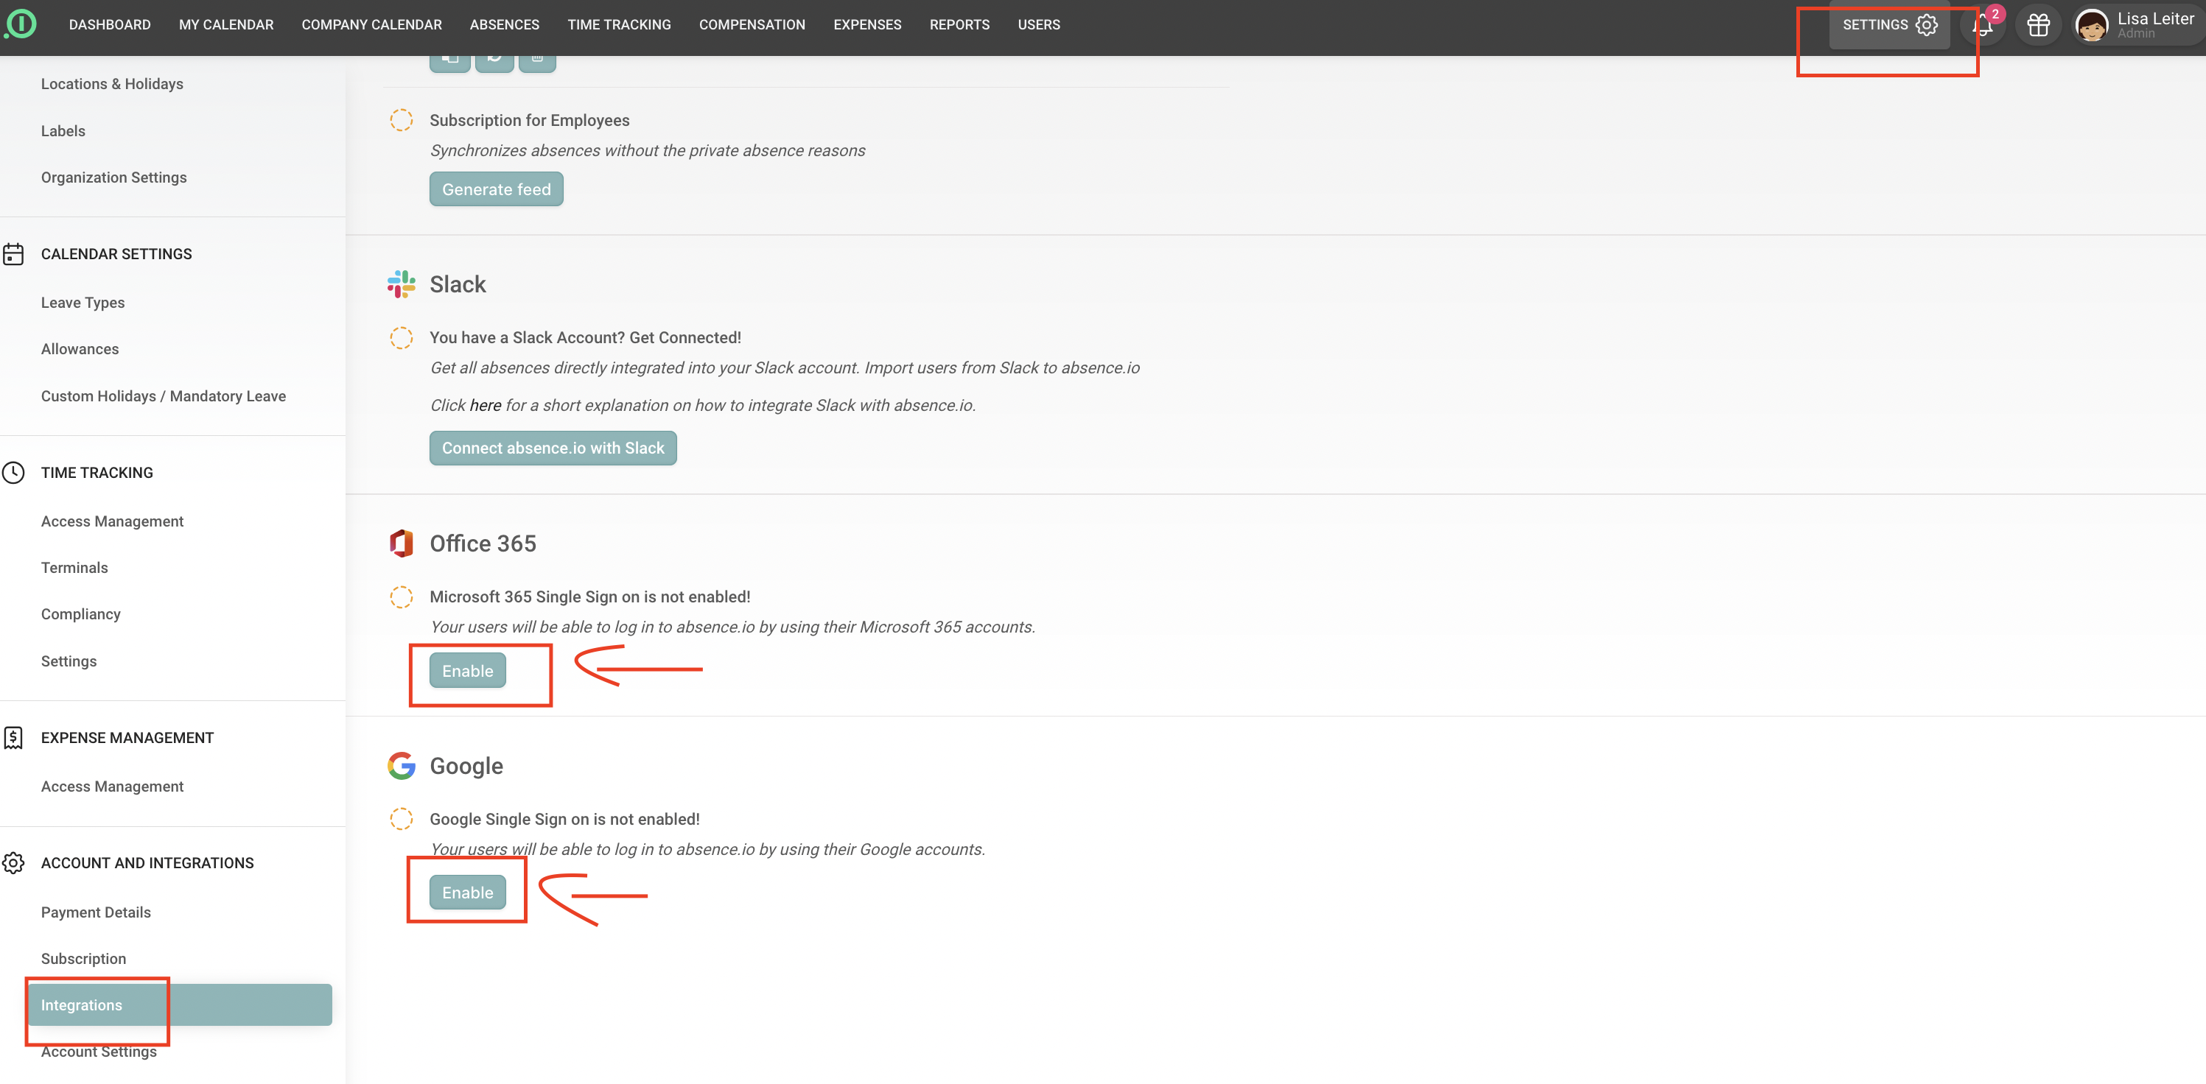
Task: Open Time Tracking Settings in sidebar
Action: pyautogui.click(x=69, y=661)
